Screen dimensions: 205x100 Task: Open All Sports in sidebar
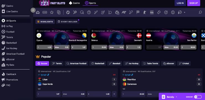(16, 21)
